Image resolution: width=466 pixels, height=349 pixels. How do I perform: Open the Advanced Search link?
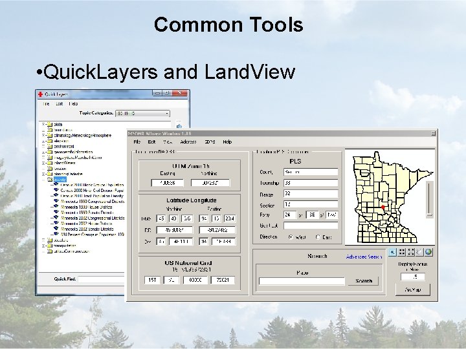pyautogui.click(x=364, y=257)
